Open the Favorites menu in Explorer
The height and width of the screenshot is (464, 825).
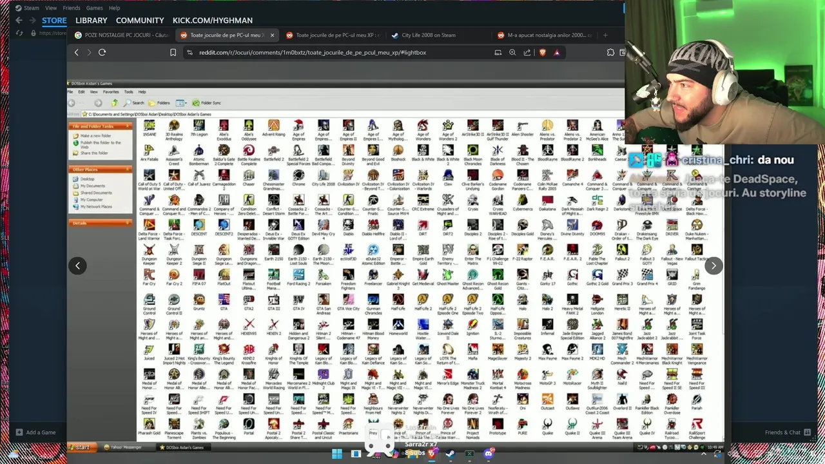pyautogui.click(x=111, y=92)
